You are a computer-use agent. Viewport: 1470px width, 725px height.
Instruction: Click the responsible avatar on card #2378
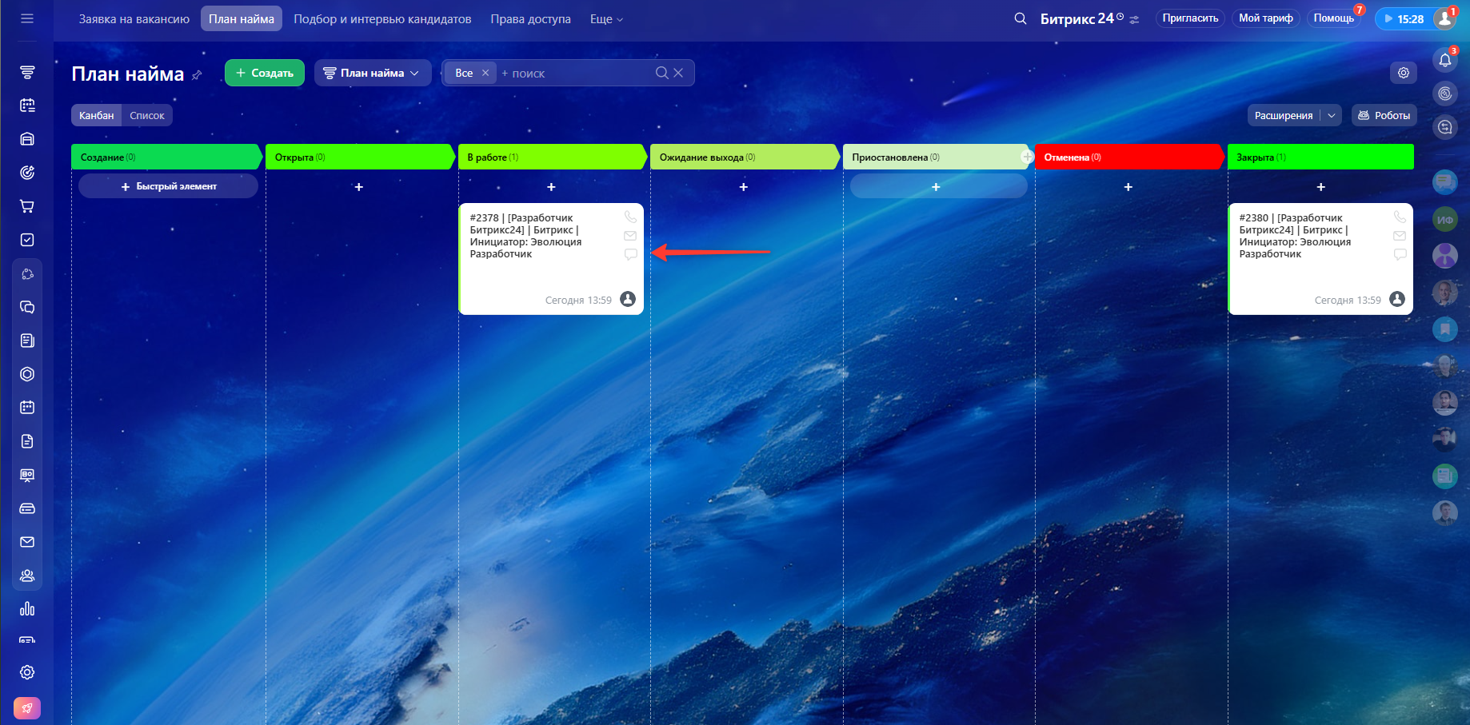pyautogui.click(x=628, y=299)
